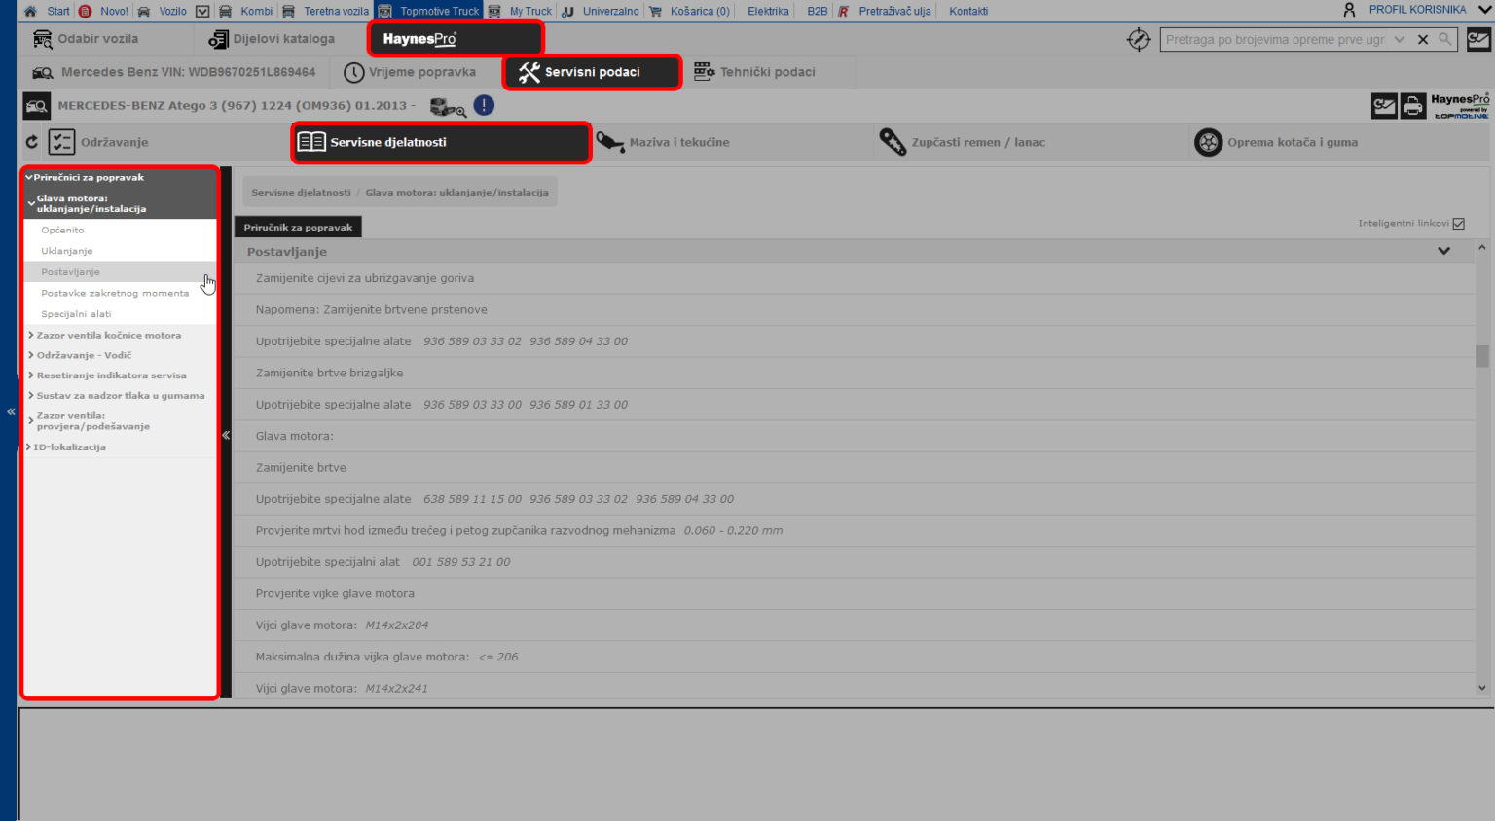Select Uklanjanje in the tree

(120, 251)
